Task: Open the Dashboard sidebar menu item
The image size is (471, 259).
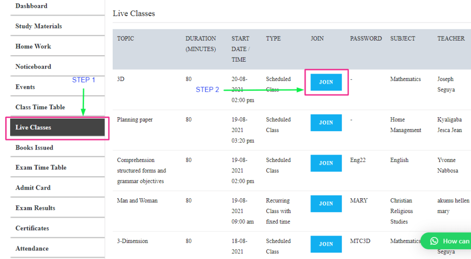Action: tap(31, 6)
